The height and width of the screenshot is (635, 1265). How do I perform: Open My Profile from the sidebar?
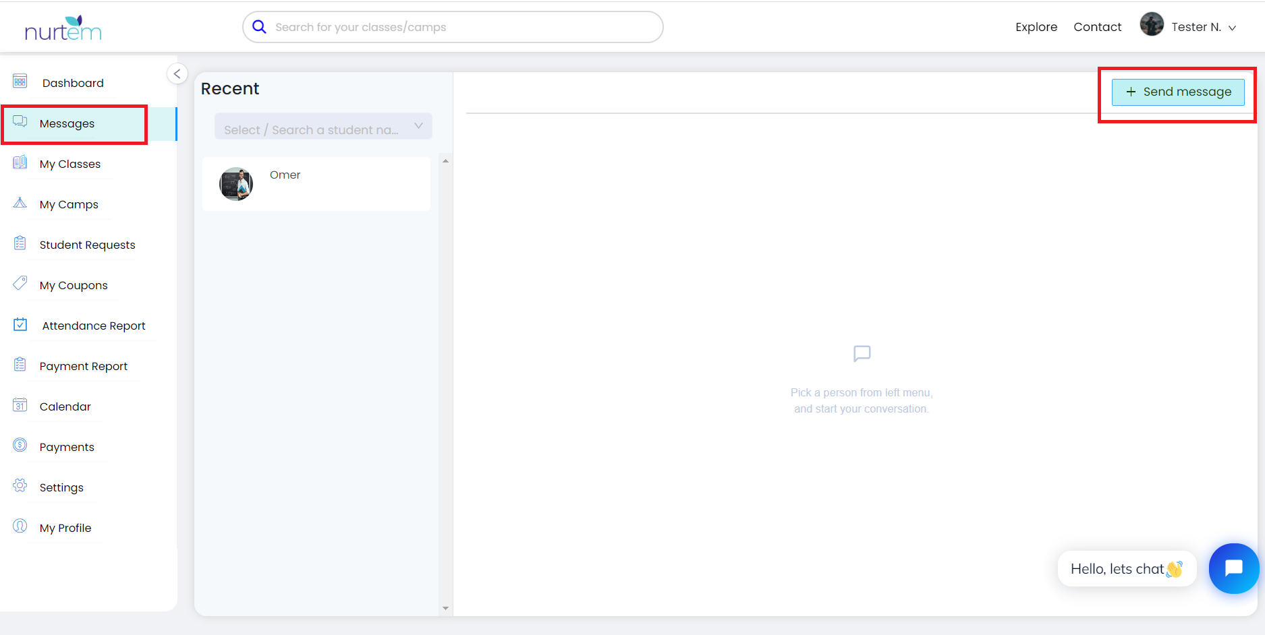coord(20,527)
